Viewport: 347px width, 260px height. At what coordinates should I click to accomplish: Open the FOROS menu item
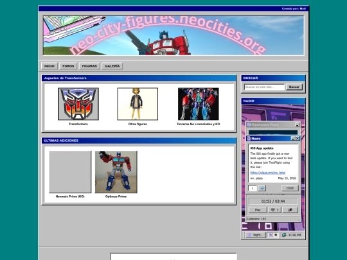(68, 66)
